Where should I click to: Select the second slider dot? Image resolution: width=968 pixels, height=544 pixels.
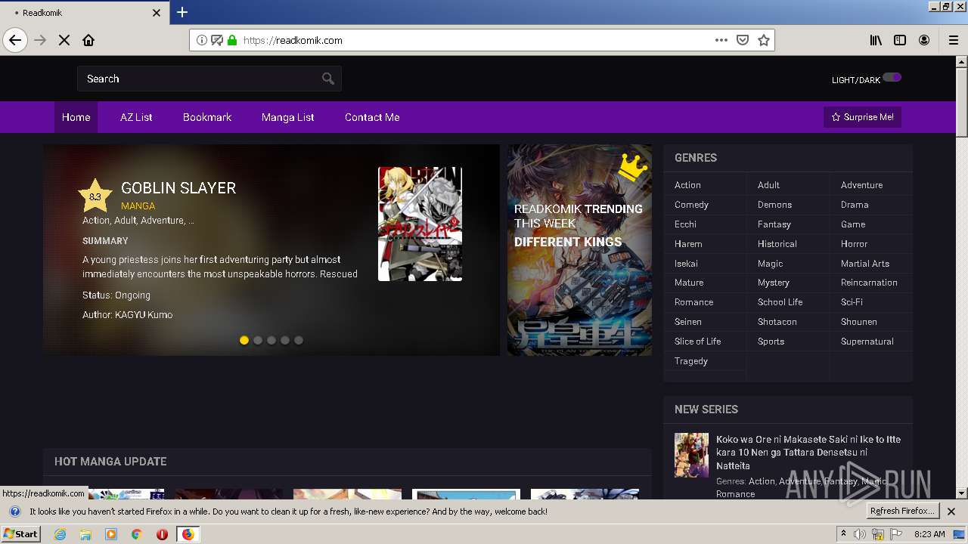[x=258, y=340]
